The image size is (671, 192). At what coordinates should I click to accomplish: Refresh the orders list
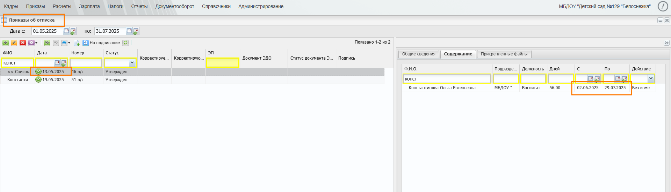click(125, 43)
